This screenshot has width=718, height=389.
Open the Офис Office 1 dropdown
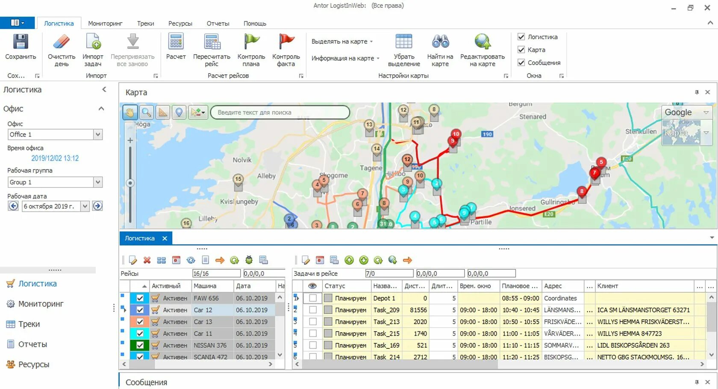pos(98,134)
